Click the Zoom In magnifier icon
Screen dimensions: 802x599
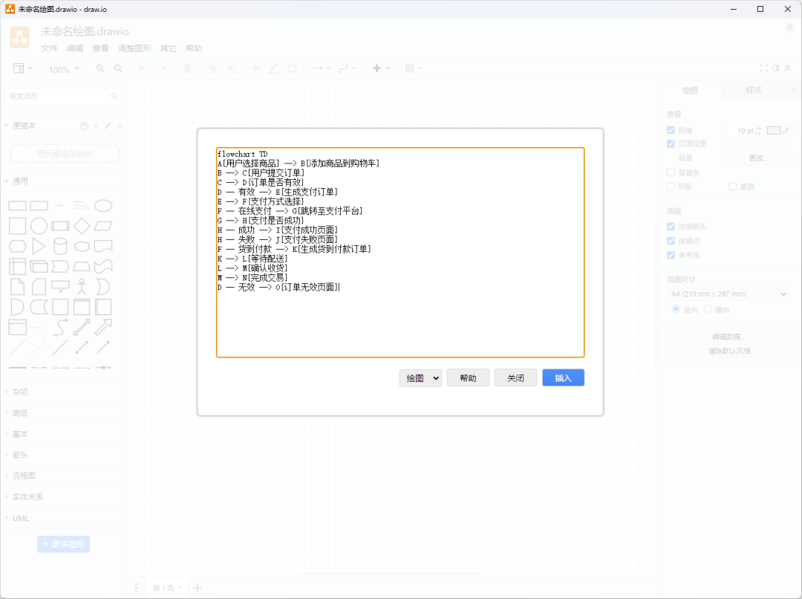pyautogui.click(x=100, y=68)
